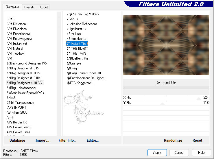Open Help
Image resolution: width=214 pixels, height=159 pixels.
click(201, 152)
